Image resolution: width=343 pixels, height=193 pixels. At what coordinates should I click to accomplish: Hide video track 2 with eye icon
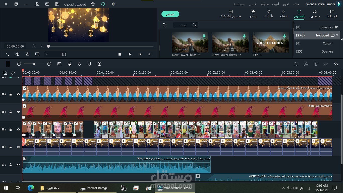(x=18, y=129)
